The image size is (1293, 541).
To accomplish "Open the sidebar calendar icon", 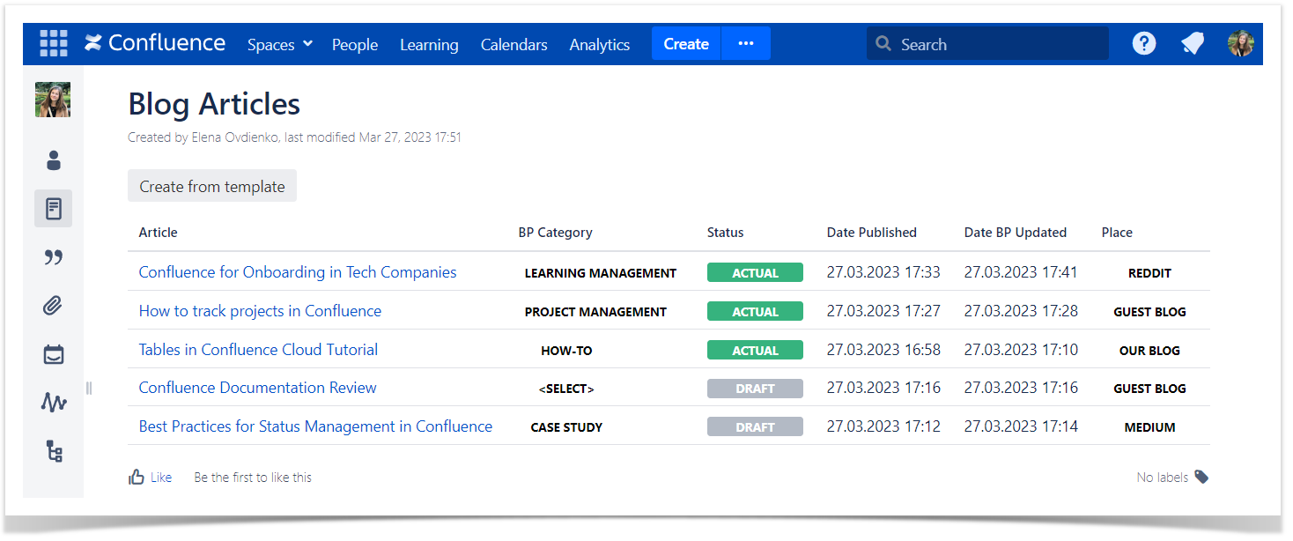I will click(54, 354).
